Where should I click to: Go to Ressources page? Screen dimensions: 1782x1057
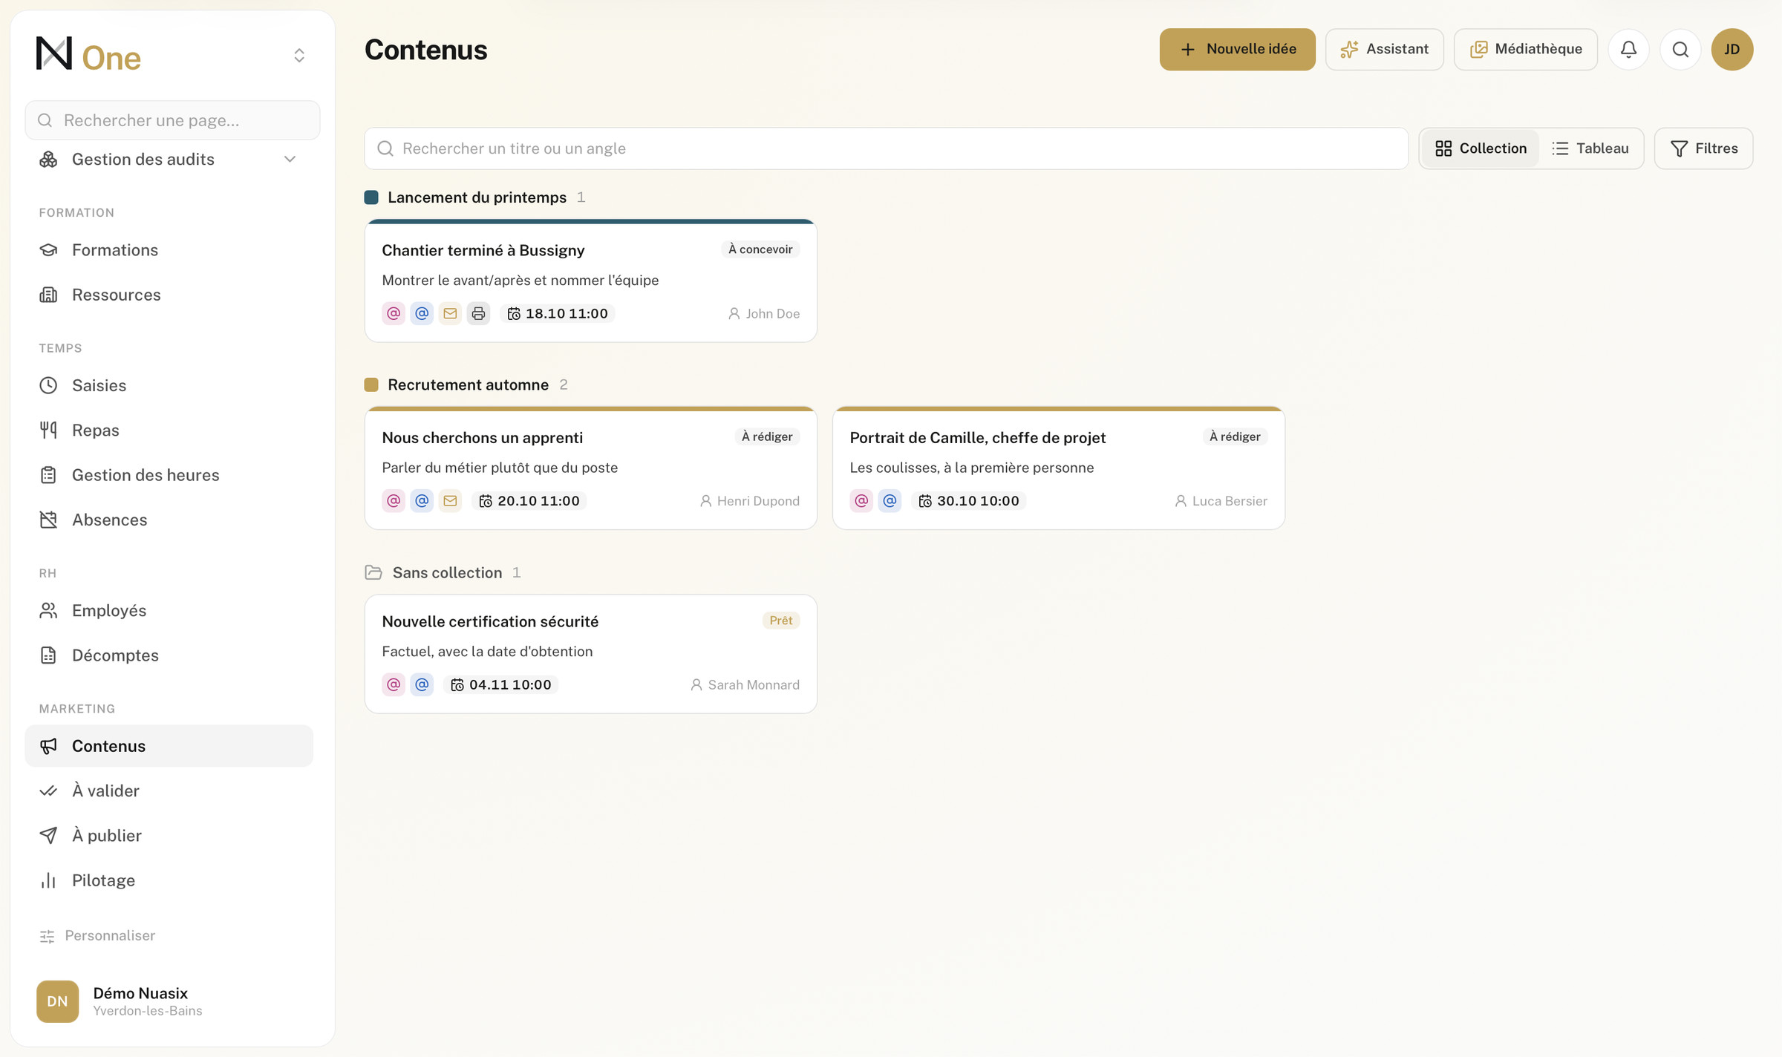click(169, 295)
